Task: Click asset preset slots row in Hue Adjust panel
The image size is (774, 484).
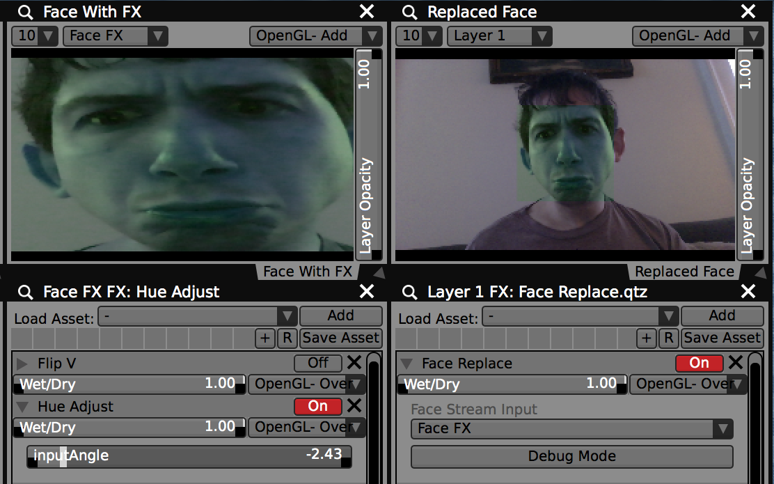Action: click(132, 338)
